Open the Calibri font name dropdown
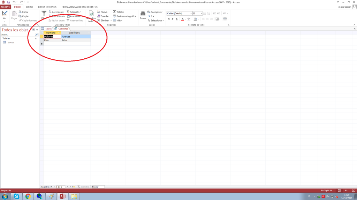 click(190, 14)
